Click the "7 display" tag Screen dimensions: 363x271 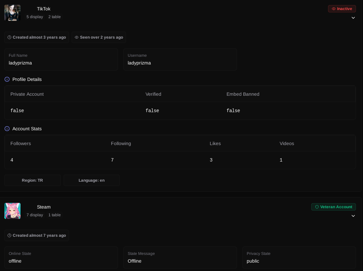click(x=35, y=215)
